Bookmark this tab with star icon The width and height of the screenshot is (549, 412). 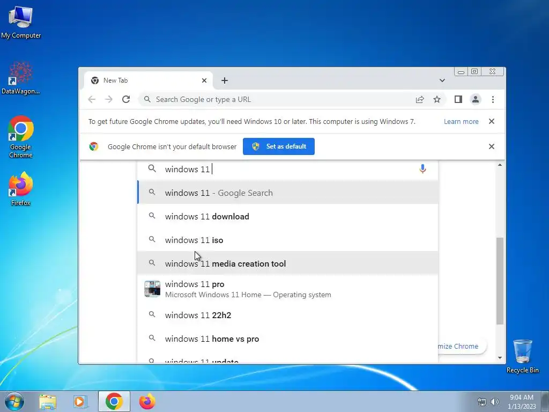[x=436, y=99]
